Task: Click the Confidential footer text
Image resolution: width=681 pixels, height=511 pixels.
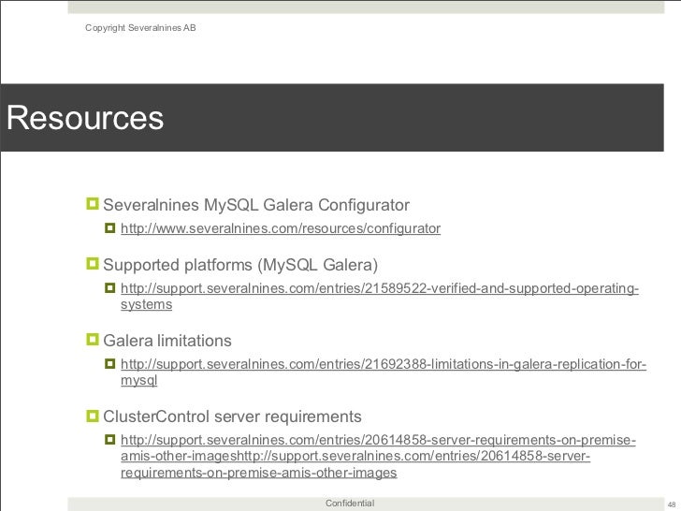Action: [x=350, y=504]
